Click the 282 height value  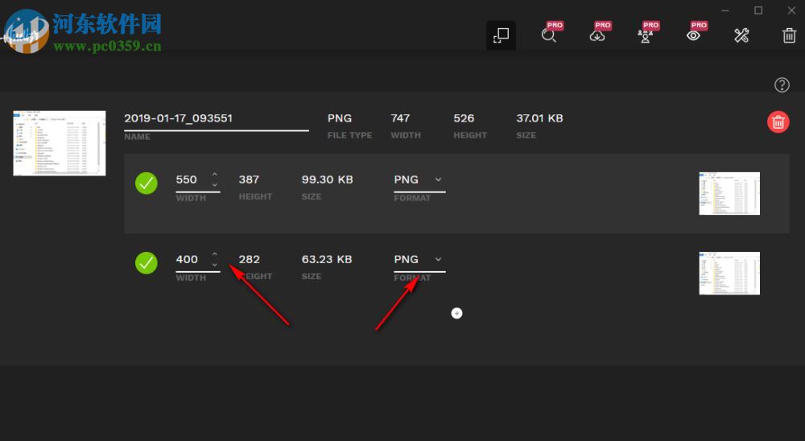(x=249, y=259)
